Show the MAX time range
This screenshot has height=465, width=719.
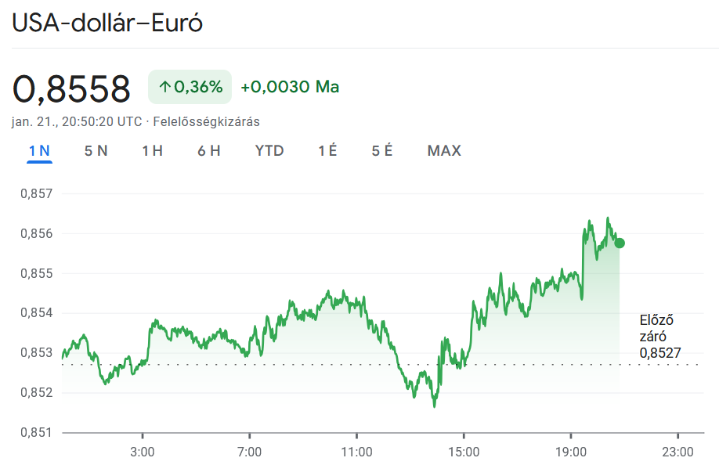click(444, 151)
